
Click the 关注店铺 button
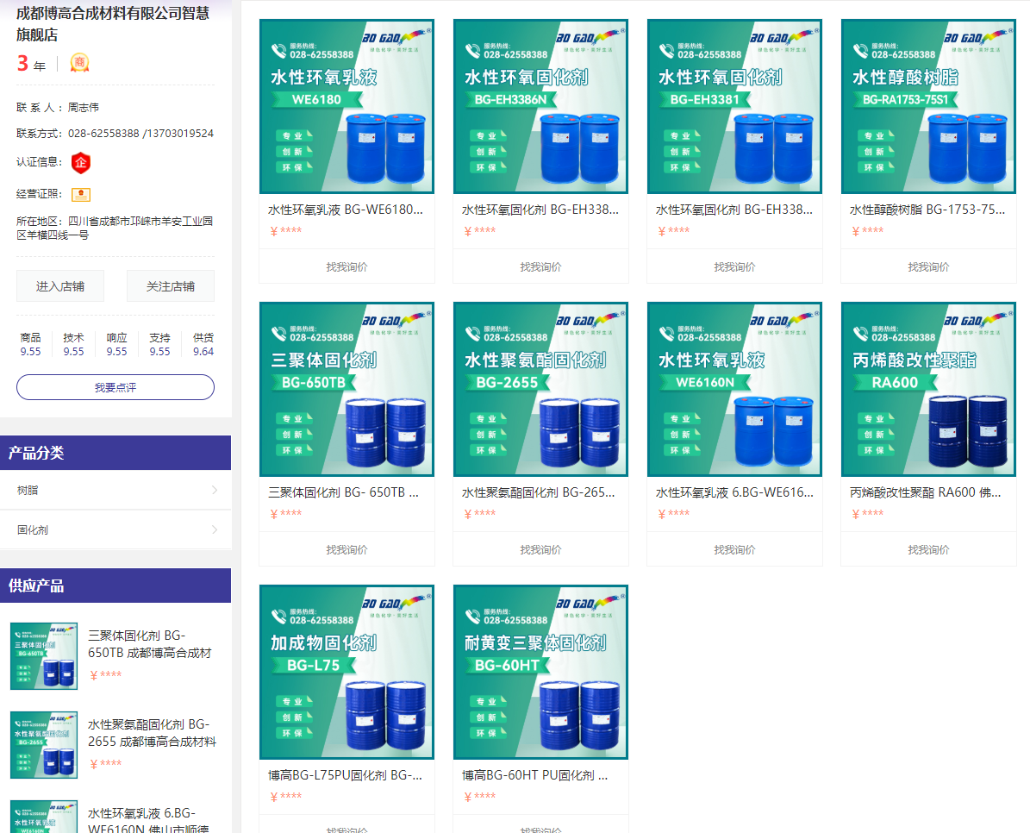pos(170,286)
